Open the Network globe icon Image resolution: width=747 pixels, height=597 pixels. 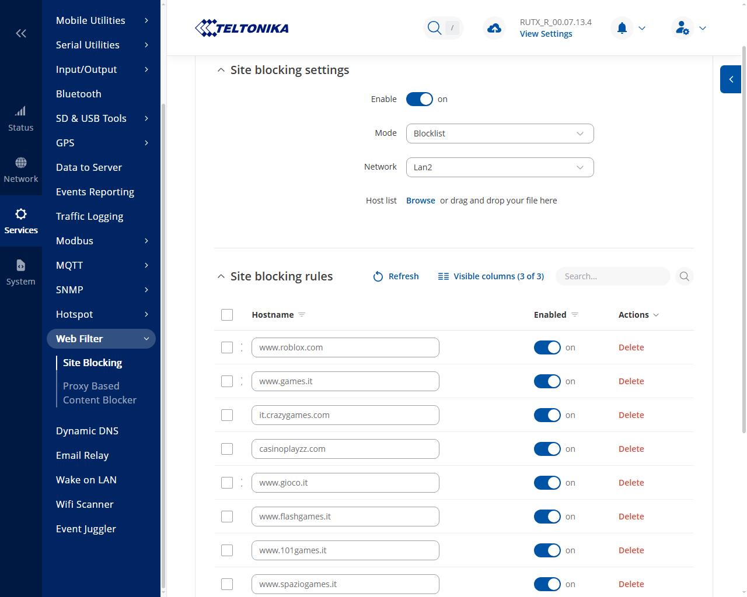click(21, 163)
